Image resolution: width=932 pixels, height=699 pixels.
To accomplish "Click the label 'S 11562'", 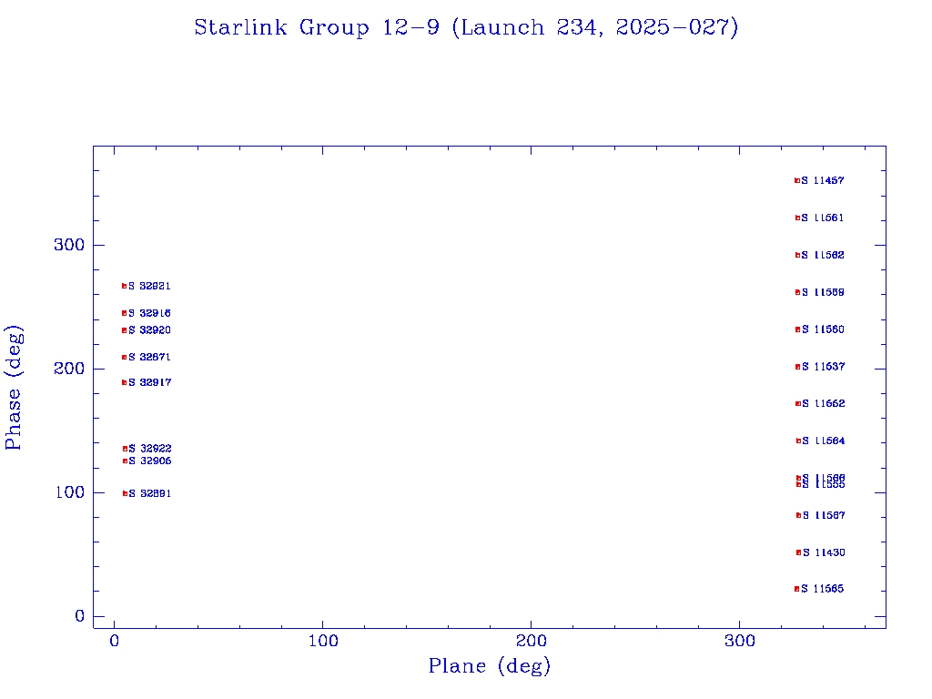I will tap(823, 255).
